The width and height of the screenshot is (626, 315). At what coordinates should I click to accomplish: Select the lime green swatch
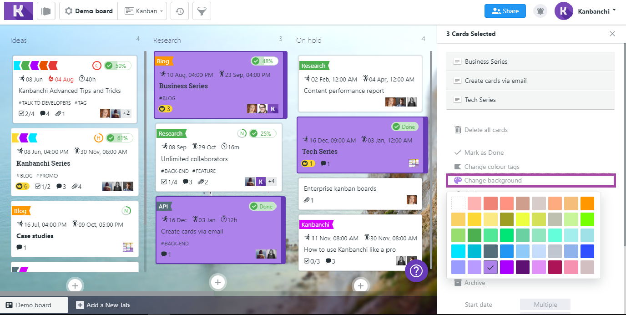(x=587, y=219)
